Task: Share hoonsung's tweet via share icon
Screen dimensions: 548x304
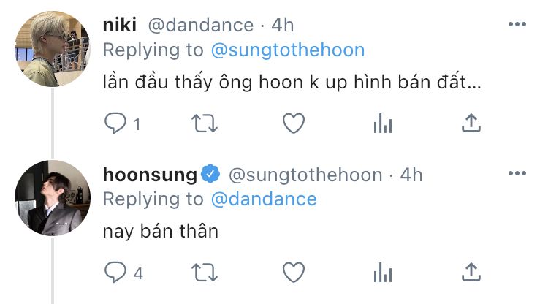Action: 471,272
